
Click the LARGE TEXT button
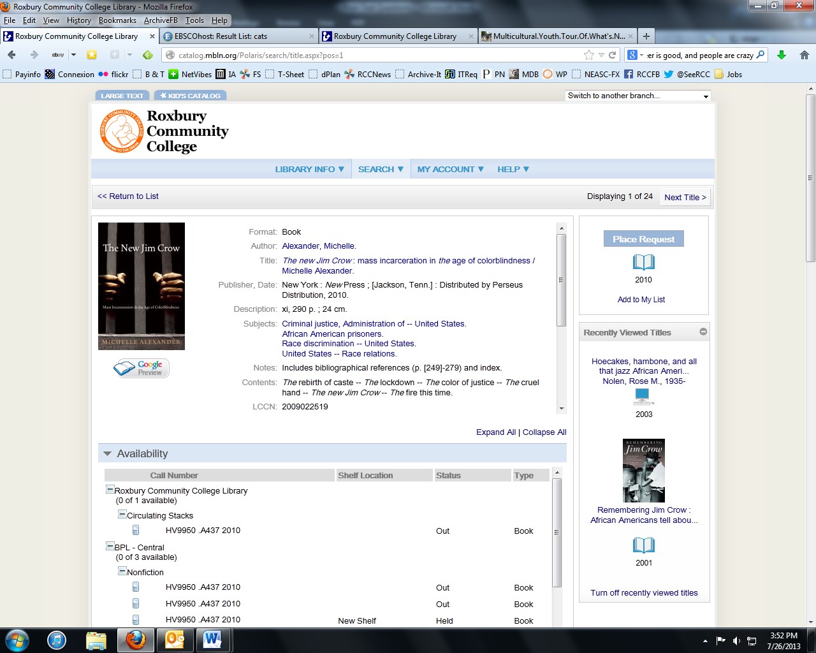[x=122, y=96]
